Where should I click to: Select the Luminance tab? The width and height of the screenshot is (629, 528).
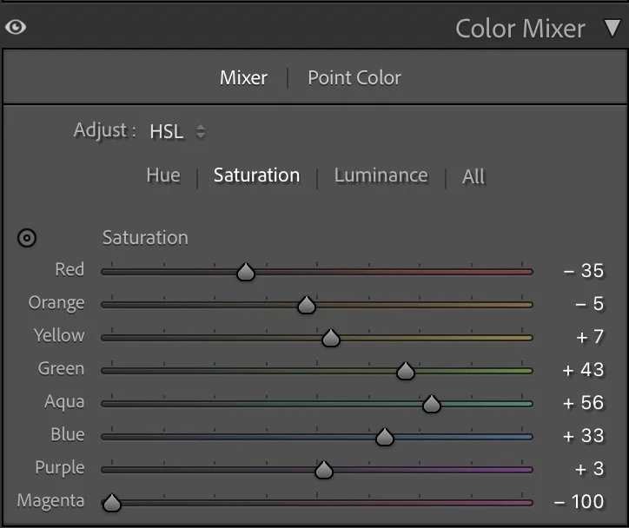point(381,175)
